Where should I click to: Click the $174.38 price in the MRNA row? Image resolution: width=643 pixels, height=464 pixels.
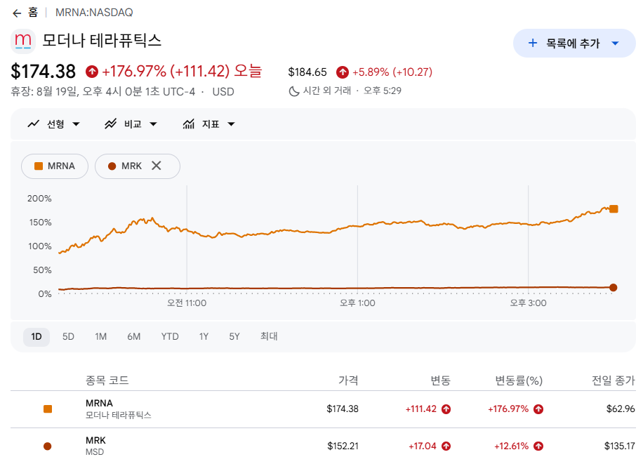343,409
